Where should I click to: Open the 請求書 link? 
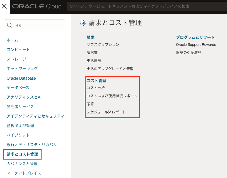point(92,53)
